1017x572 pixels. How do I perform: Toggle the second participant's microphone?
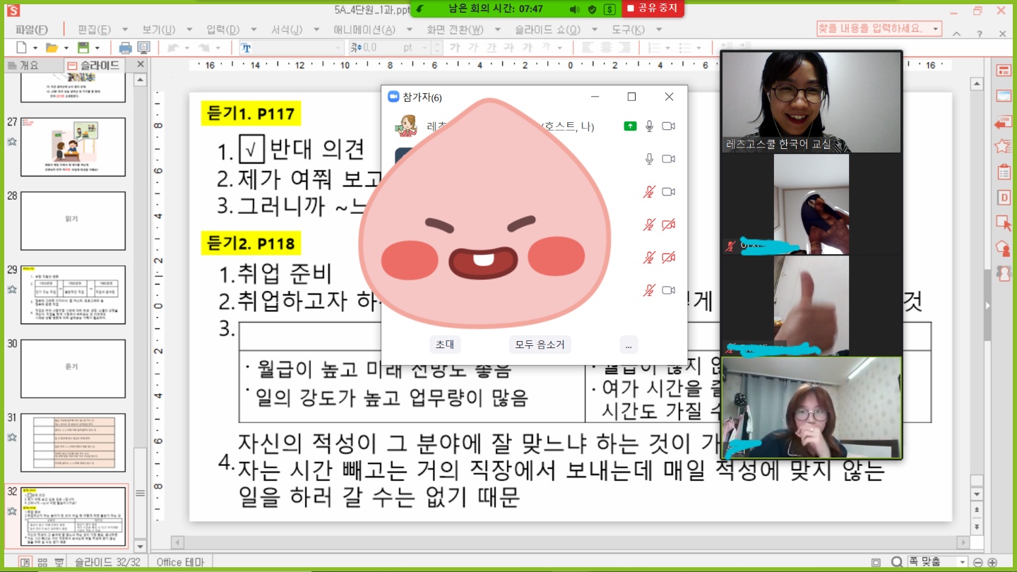click(649, 159)
